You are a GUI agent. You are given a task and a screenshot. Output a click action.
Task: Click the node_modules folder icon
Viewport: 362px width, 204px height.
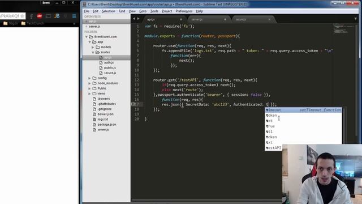(94, 83)
